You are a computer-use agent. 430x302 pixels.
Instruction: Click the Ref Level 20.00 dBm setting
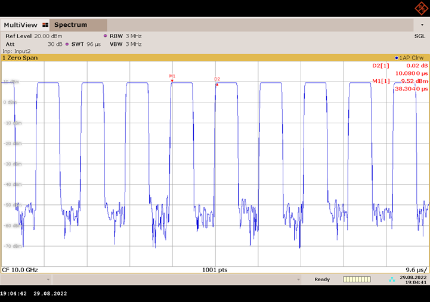[x=33, y=36]
